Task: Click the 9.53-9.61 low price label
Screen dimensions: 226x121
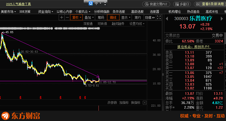Action: click(92, 86)
